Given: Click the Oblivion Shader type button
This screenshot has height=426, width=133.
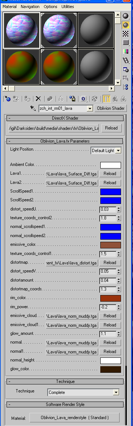Looking at the screenshot, I should (x=110, y=108).
